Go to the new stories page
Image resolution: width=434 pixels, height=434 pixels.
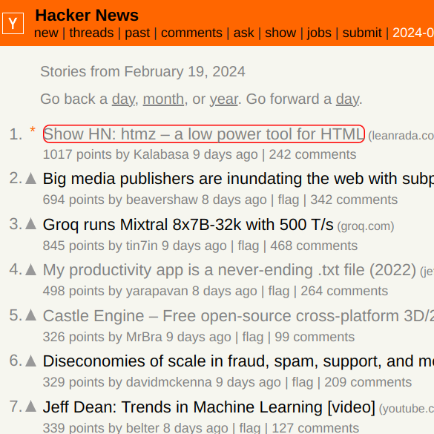(46, 33)
